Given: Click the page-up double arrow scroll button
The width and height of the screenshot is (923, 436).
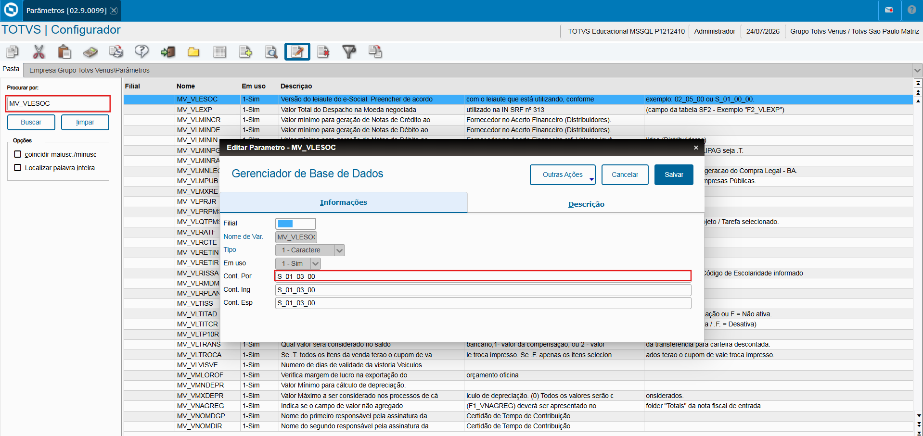Looking at the screenshot, I should 918,92.
